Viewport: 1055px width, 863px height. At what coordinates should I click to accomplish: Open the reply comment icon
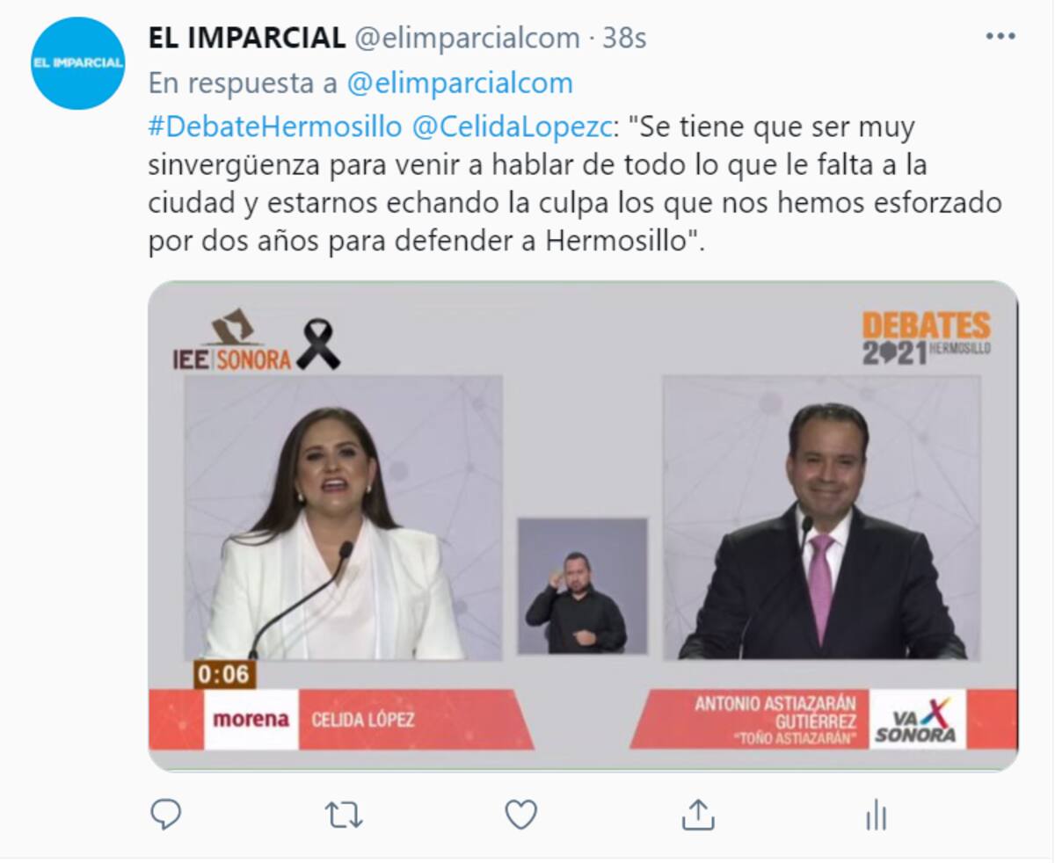(165, 815)
